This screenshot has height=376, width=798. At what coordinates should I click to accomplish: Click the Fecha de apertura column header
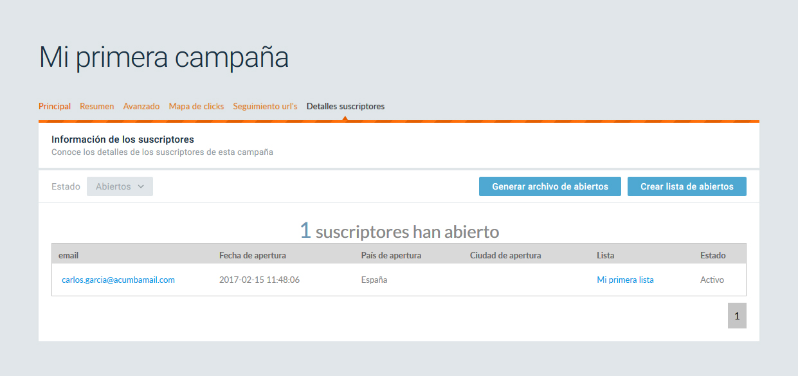253,255
